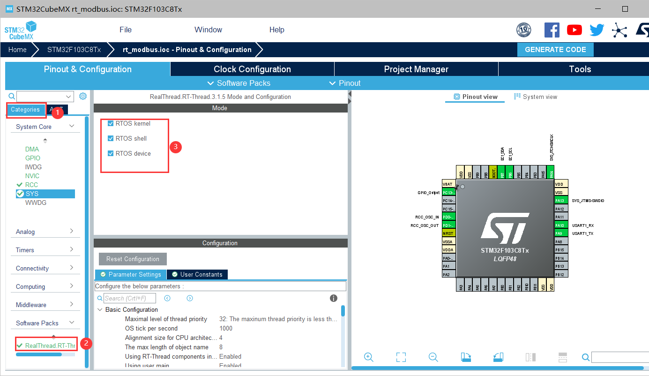Click the settings gear beside category search
The height and width of the screenshot is (376, 649).
pyautogui.click(x=83, y=96)
